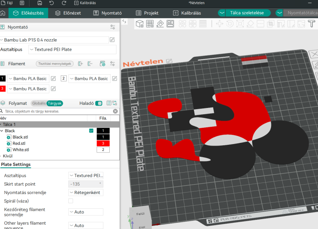Click the Seam painting icon
Viewport: 318px width, 229px height.
pyautogui.click(x=291, y=24)
